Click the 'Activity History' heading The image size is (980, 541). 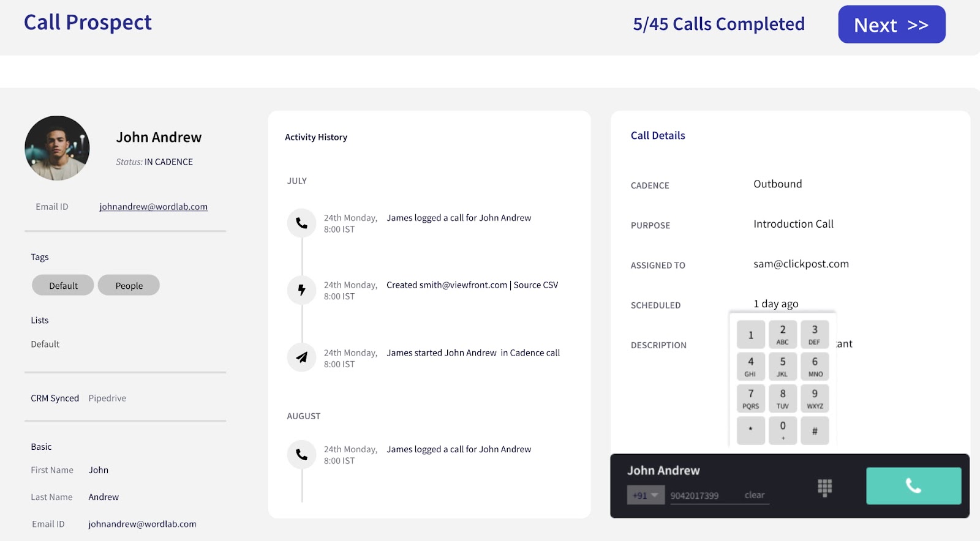point(316,138)
